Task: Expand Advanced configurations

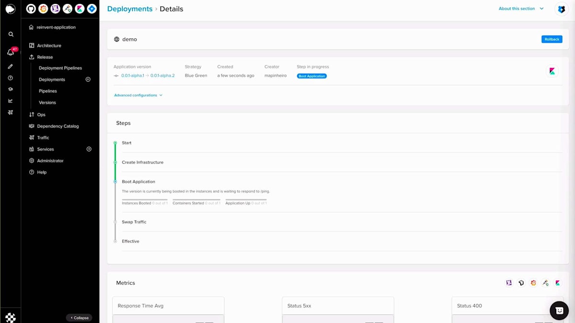Action: pyautogui.click(x=138, y=95)
